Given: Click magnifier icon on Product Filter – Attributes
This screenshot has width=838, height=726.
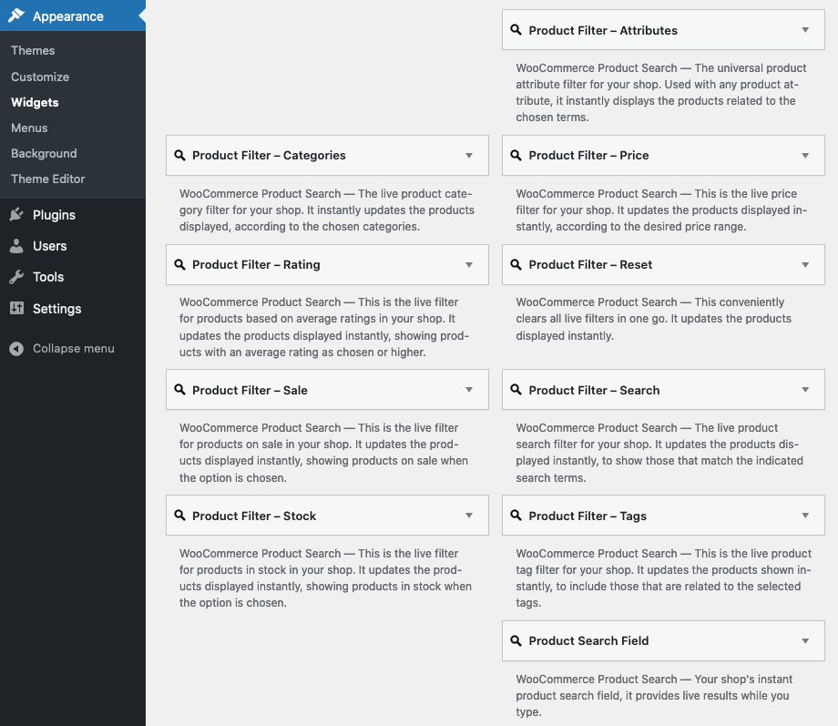Looking at the screenshot, I should point(516,31).
